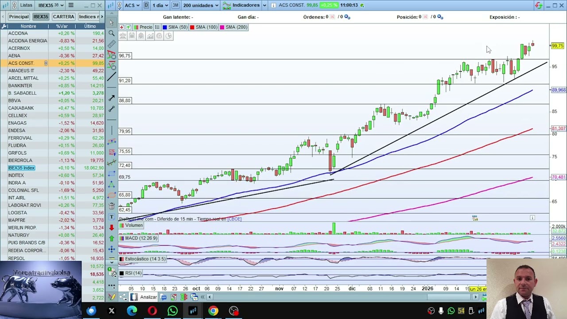Sort list by %Var column header
Image resolution: width=567 pixels, height=319 pixels.
click(62, 26)
